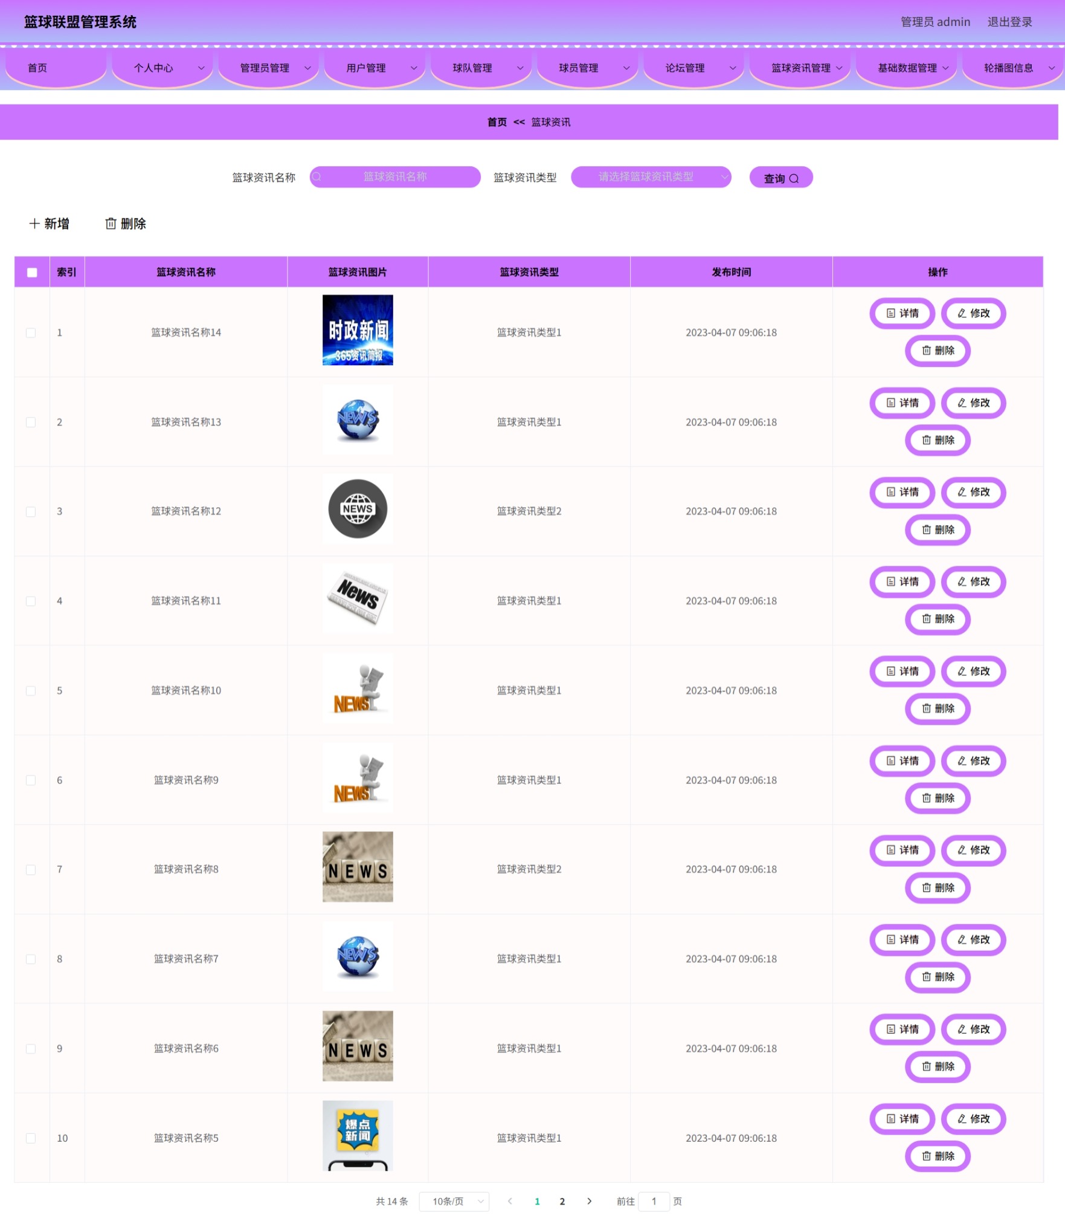Click the dark NEWS globe thumbnail for 篮球资讯名称12

(358, 509)
